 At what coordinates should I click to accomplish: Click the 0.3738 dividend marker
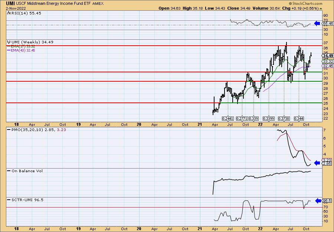click(284, 118)
